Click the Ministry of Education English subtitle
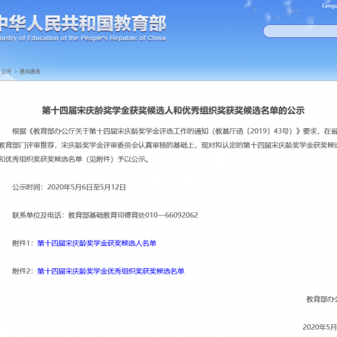The height and width of the screenshot is (337, 337). 83,38
